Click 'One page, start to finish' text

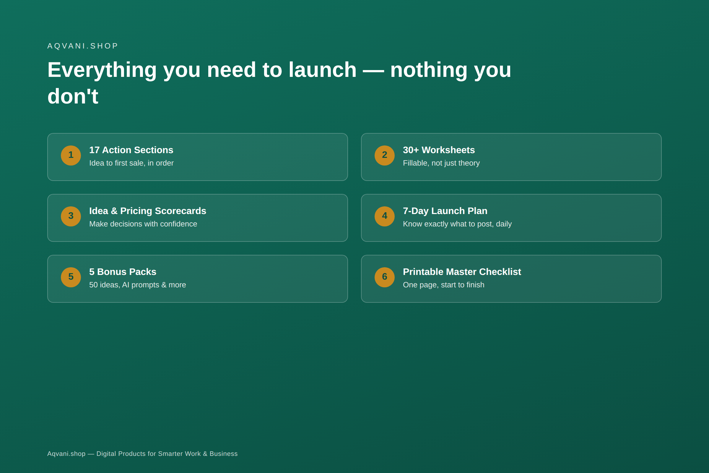point(444,285)
